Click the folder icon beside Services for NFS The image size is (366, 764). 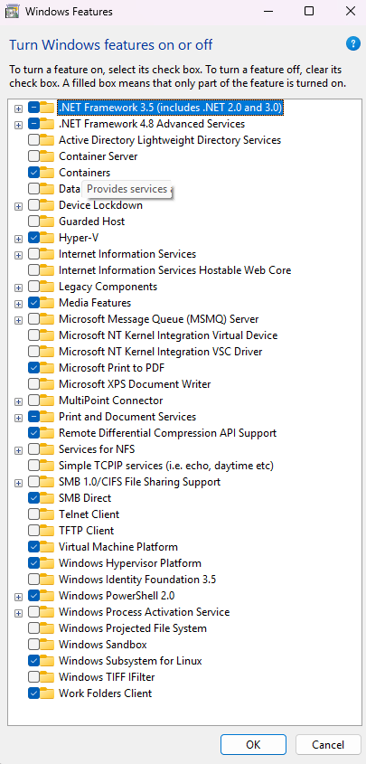pyautogui.click(x=47, y=449)
